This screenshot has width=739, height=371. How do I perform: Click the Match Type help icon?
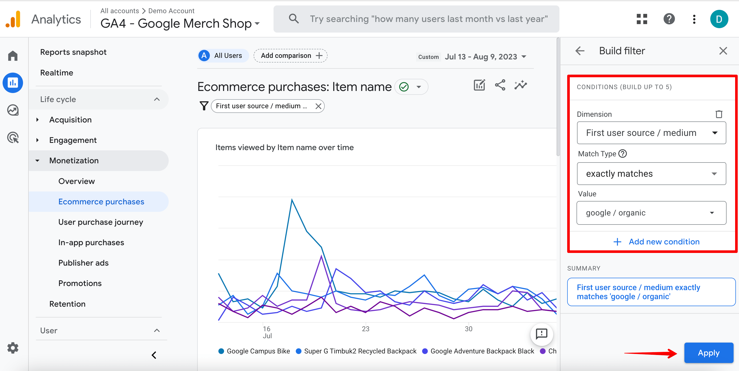coord(623,153)
